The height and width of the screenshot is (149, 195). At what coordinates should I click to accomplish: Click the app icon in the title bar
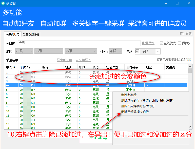tap(3, 3)
